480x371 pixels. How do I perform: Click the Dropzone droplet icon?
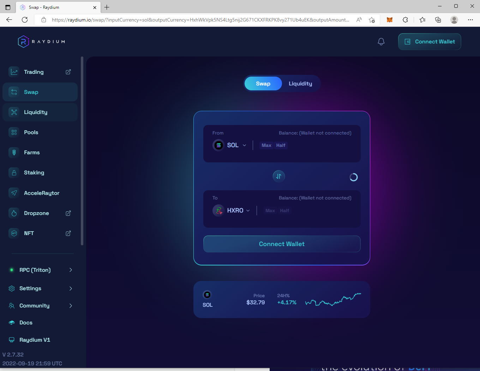click(14, 213)
